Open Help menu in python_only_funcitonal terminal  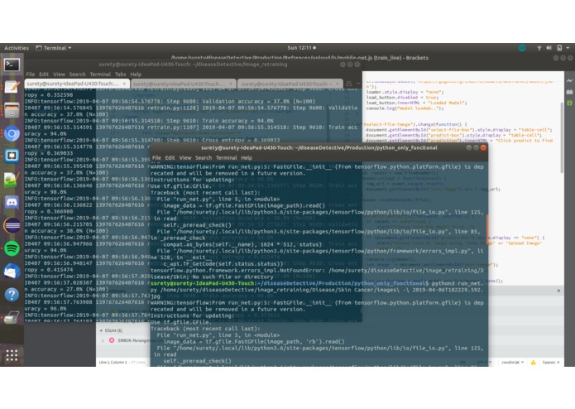(247, 158)
